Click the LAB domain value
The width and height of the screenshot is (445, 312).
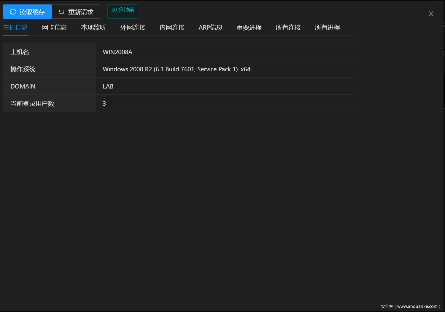click(x=108, y=86)
